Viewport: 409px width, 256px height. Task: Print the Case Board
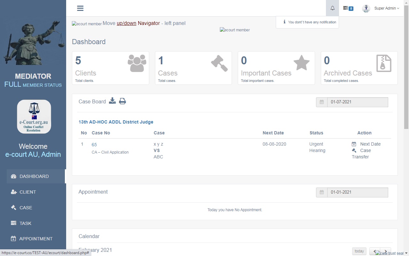click(x=122, y=101)
